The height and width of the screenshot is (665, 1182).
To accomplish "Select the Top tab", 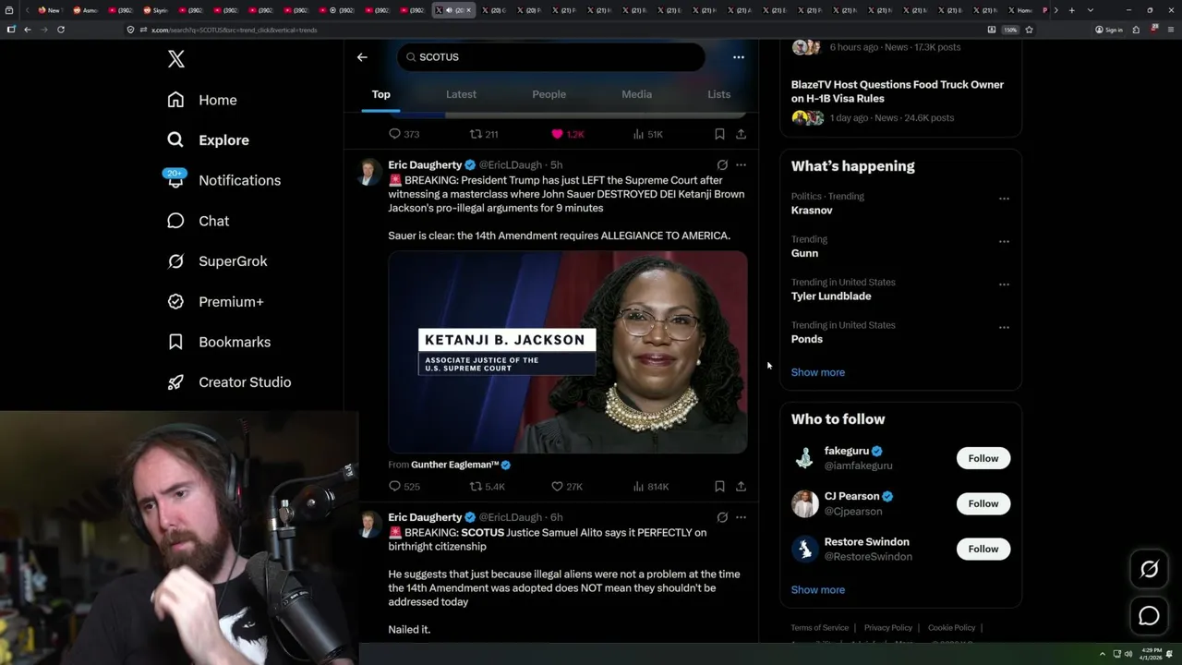I will [380, 94].
